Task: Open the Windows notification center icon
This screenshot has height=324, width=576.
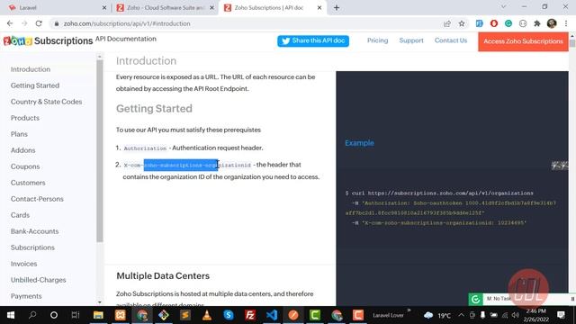Action: click(x=561, y=315)
